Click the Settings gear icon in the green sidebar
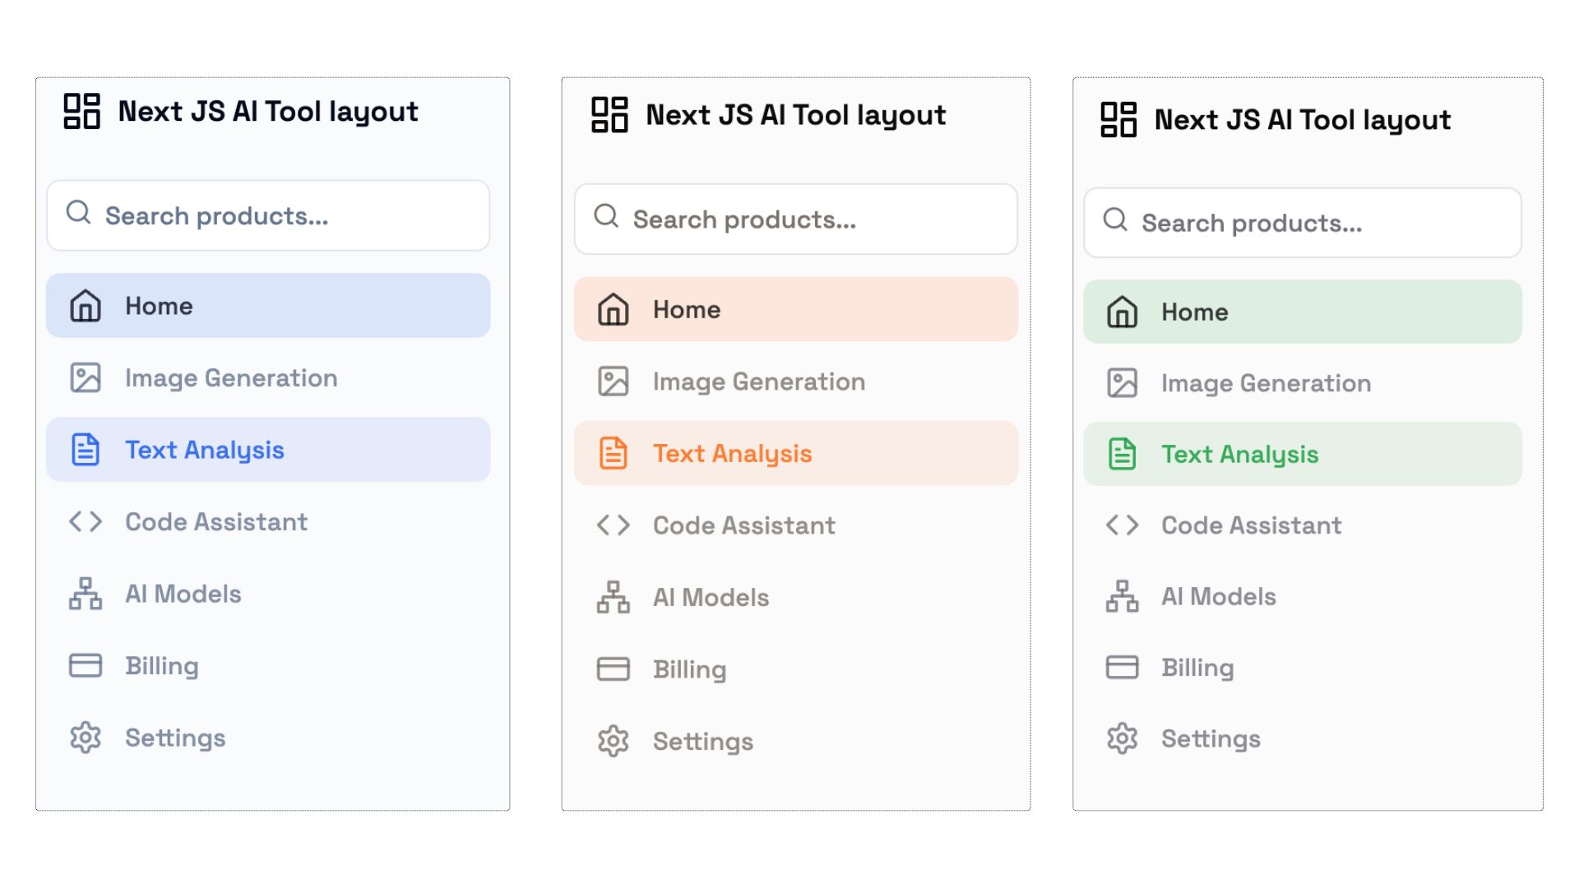The width and height of the screenshot is (1579, 888). coord(1122,739)
